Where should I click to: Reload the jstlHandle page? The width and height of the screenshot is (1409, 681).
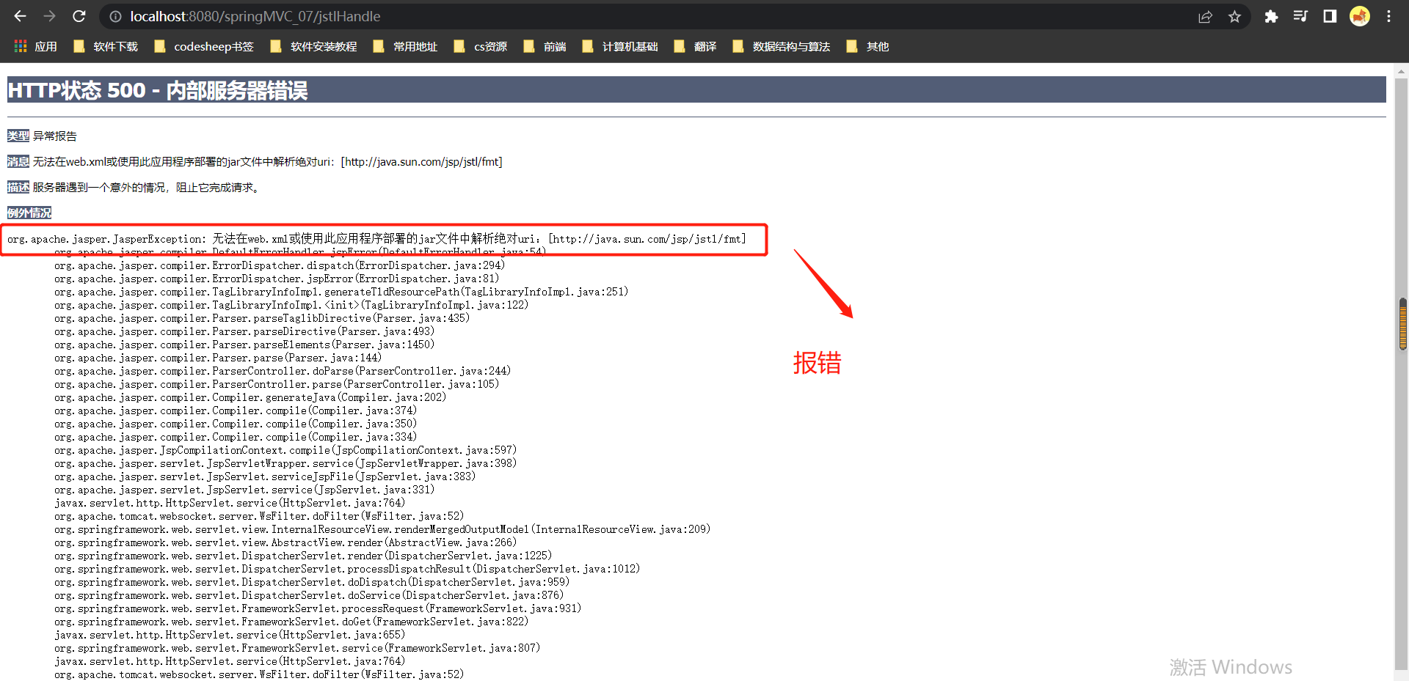coord(79,16)
